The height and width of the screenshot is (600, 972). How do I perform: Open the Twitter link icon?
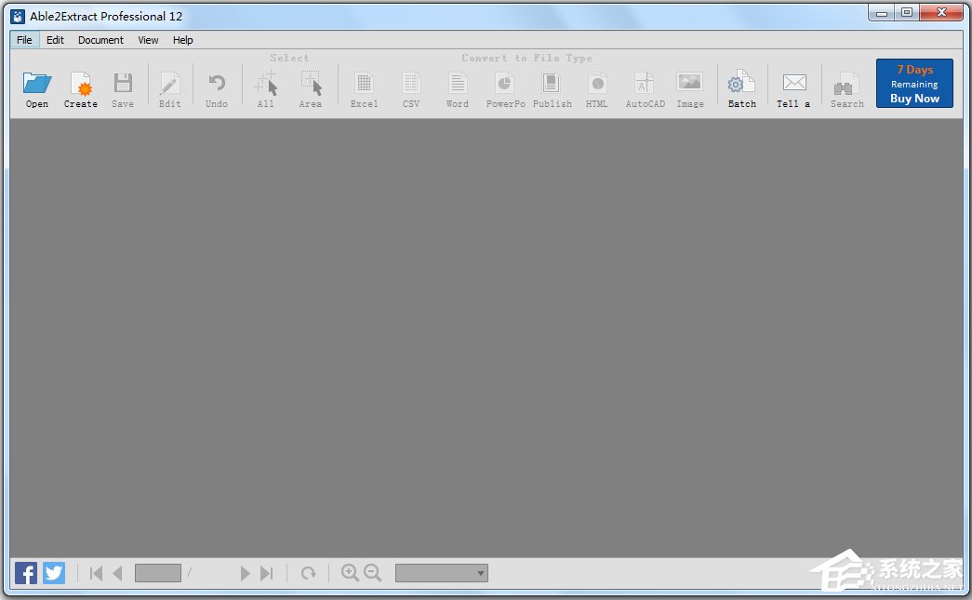tap(54, 573)
